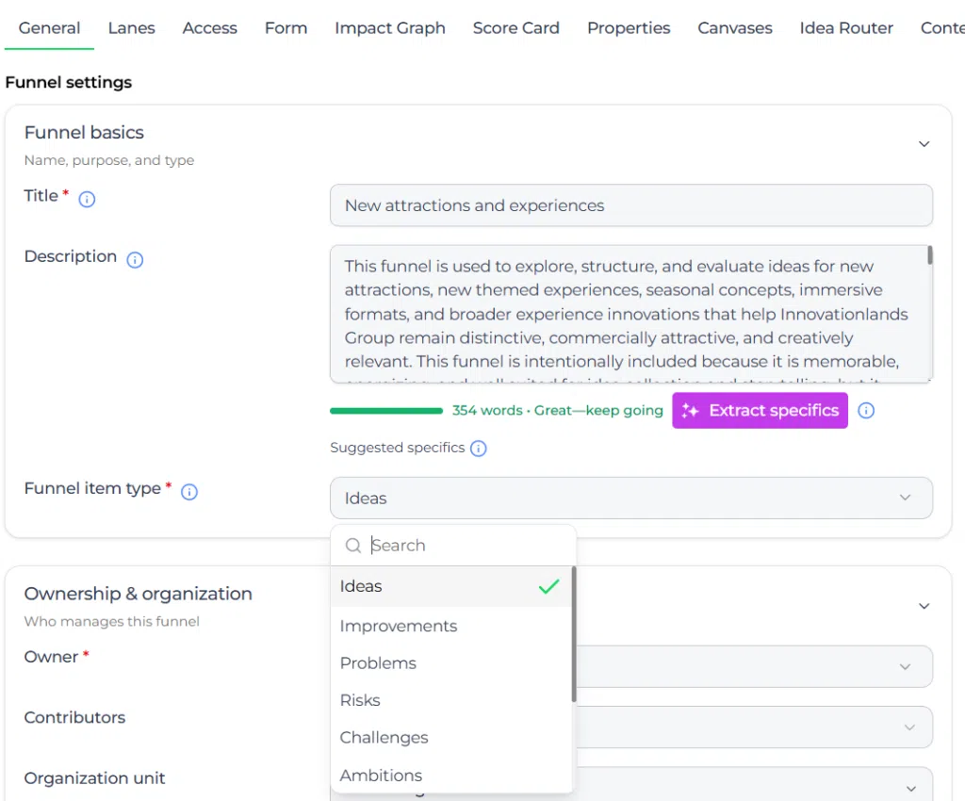The width and height of the screenshot is (965, 801).
Task: Click the Suggested specifics info icon
Action: 478,448
